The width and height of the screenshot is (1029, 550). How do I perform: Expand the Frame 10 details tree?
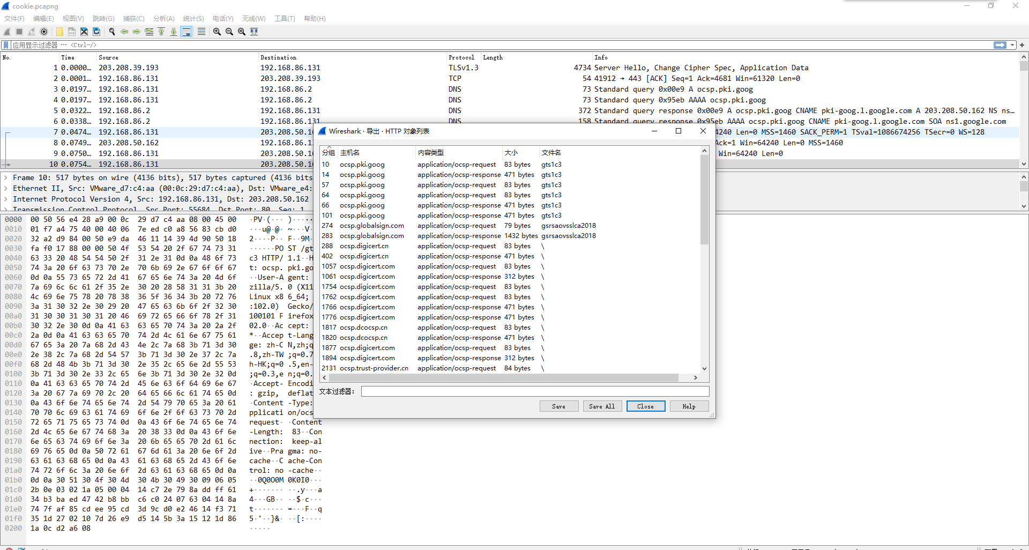pos(6,177)
